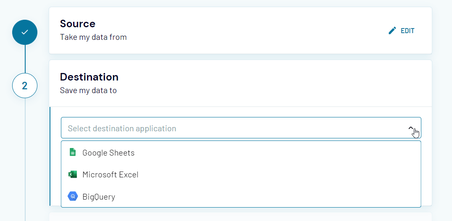Click the Select destination application field
This screenshot has height=221, width=452.
(x=241, y=128)
